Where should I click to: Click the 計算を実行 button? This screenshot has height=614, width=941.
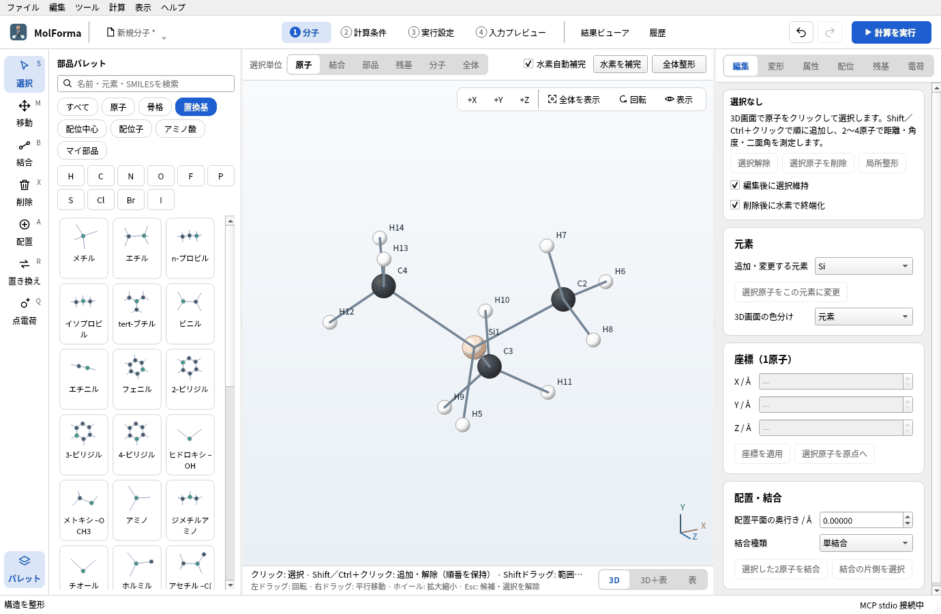tap(891, 32)
